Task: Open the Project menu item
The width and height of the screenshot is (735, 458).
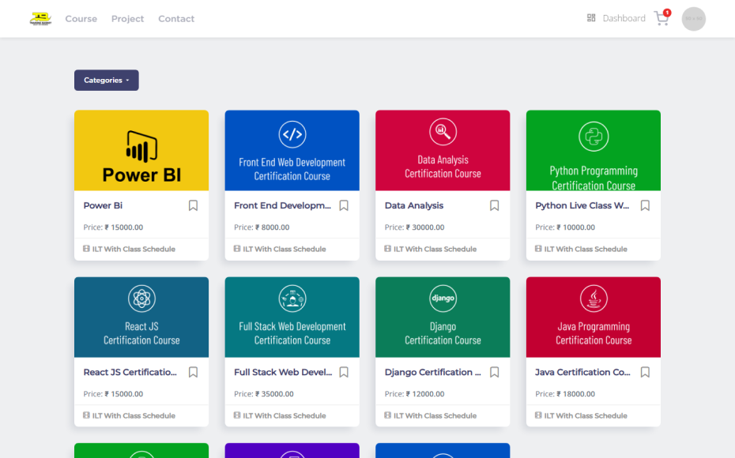Action: [127, 19]
